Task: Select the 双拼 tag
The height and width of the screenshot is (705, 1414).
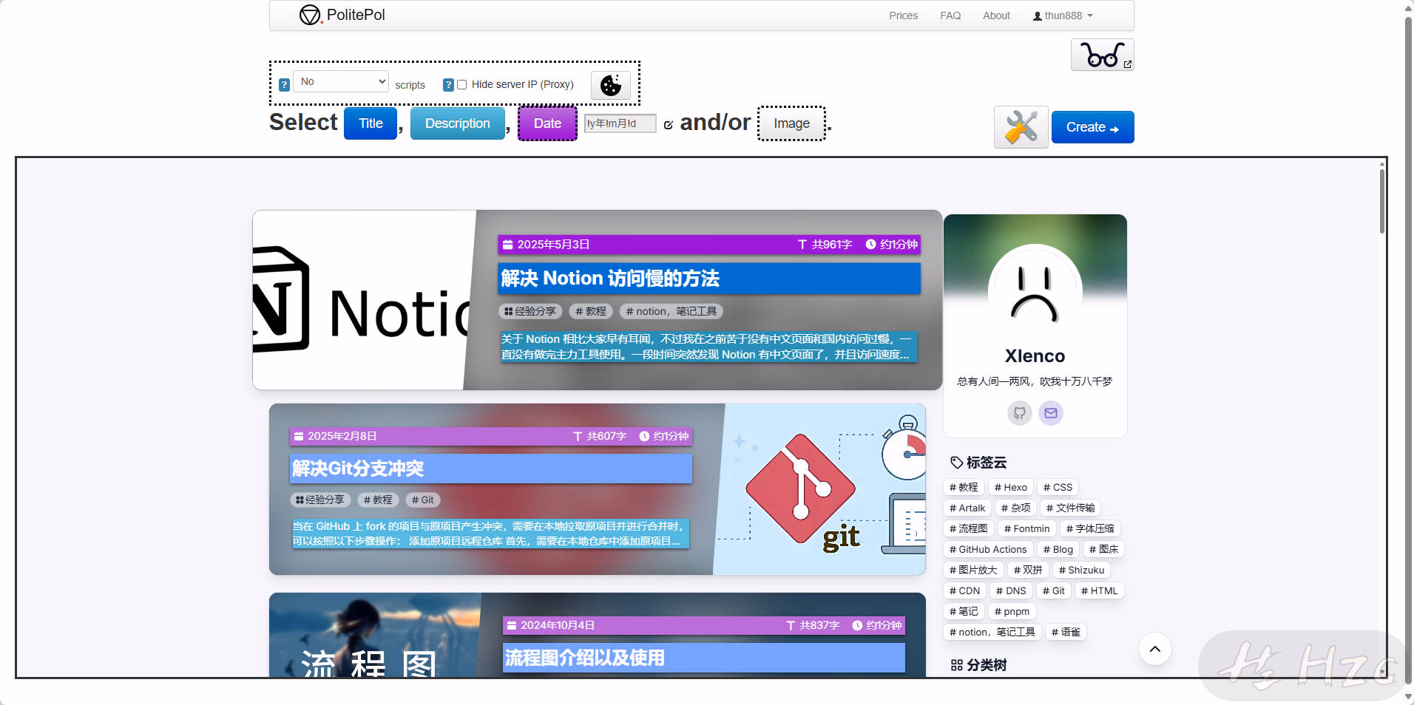Action: pos(1028,571)
